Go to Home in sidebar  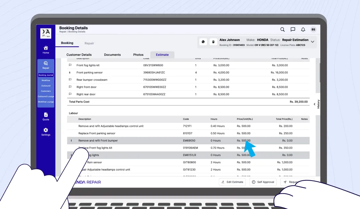46,49
